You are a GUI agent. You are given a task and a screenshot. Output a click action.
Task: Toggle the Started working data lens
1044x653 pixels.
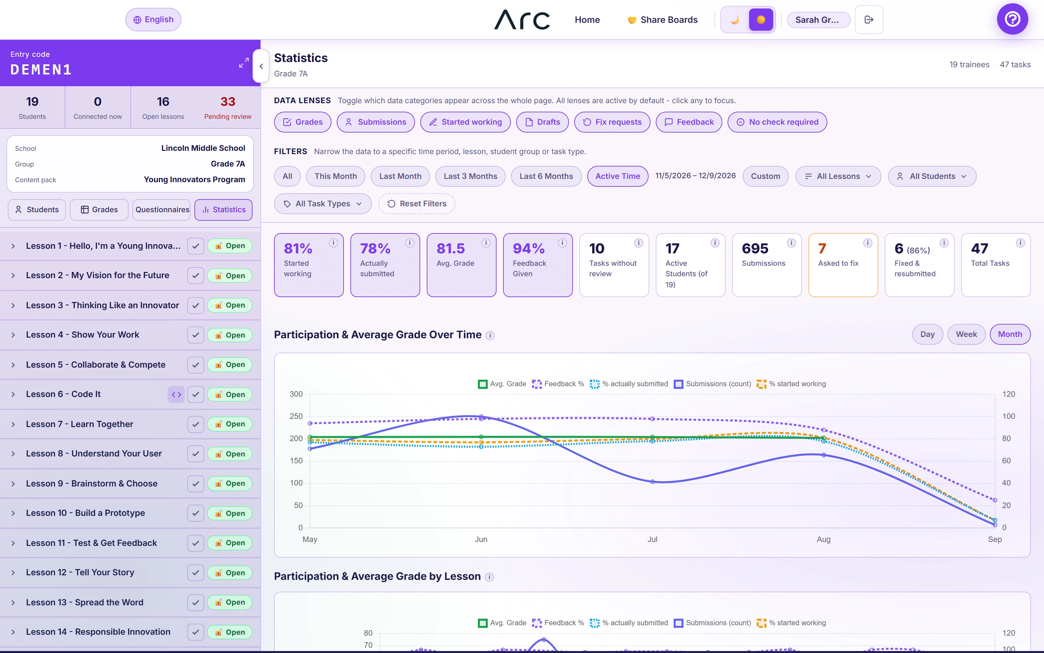point(466,122)
